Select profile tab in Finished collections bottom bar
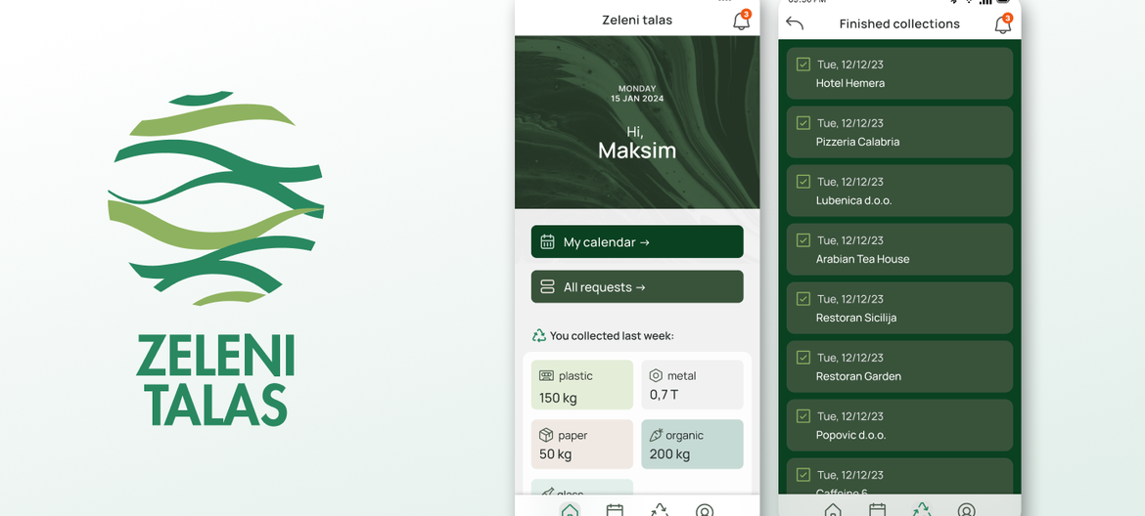 coord(966,509)
